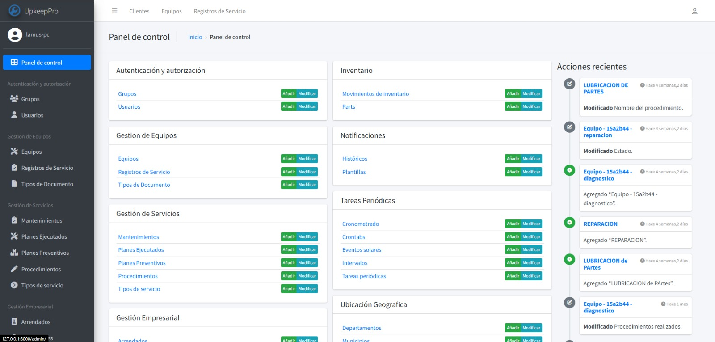Click the Usuarios sidebar person icon
Screen dimensions: 715x342
click(14, 115)
